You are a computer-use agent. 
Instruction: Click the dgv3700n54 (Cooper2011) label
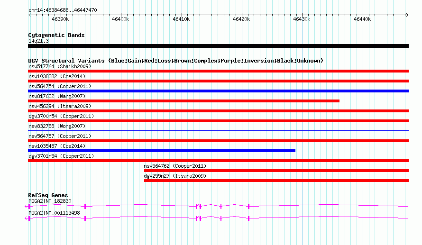(x=61, y=116)
